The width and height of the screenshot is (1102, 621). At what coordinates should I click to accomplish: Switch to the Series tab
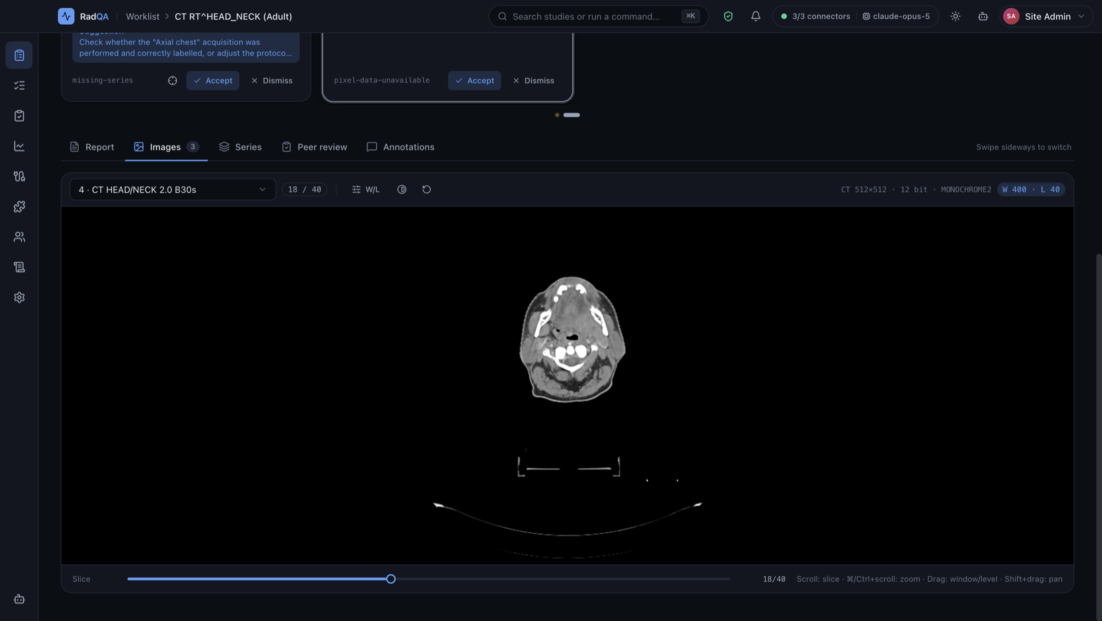click(x=240, y=147)
